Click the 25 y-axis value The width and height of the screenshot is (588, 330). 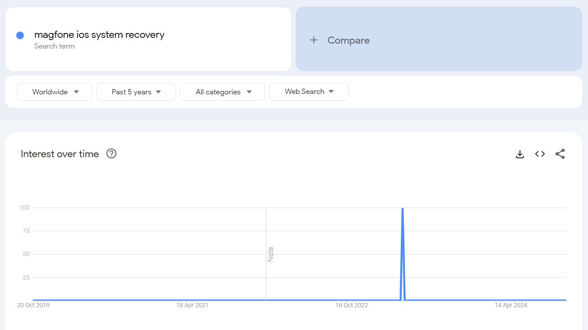click(x=26, y=277)
